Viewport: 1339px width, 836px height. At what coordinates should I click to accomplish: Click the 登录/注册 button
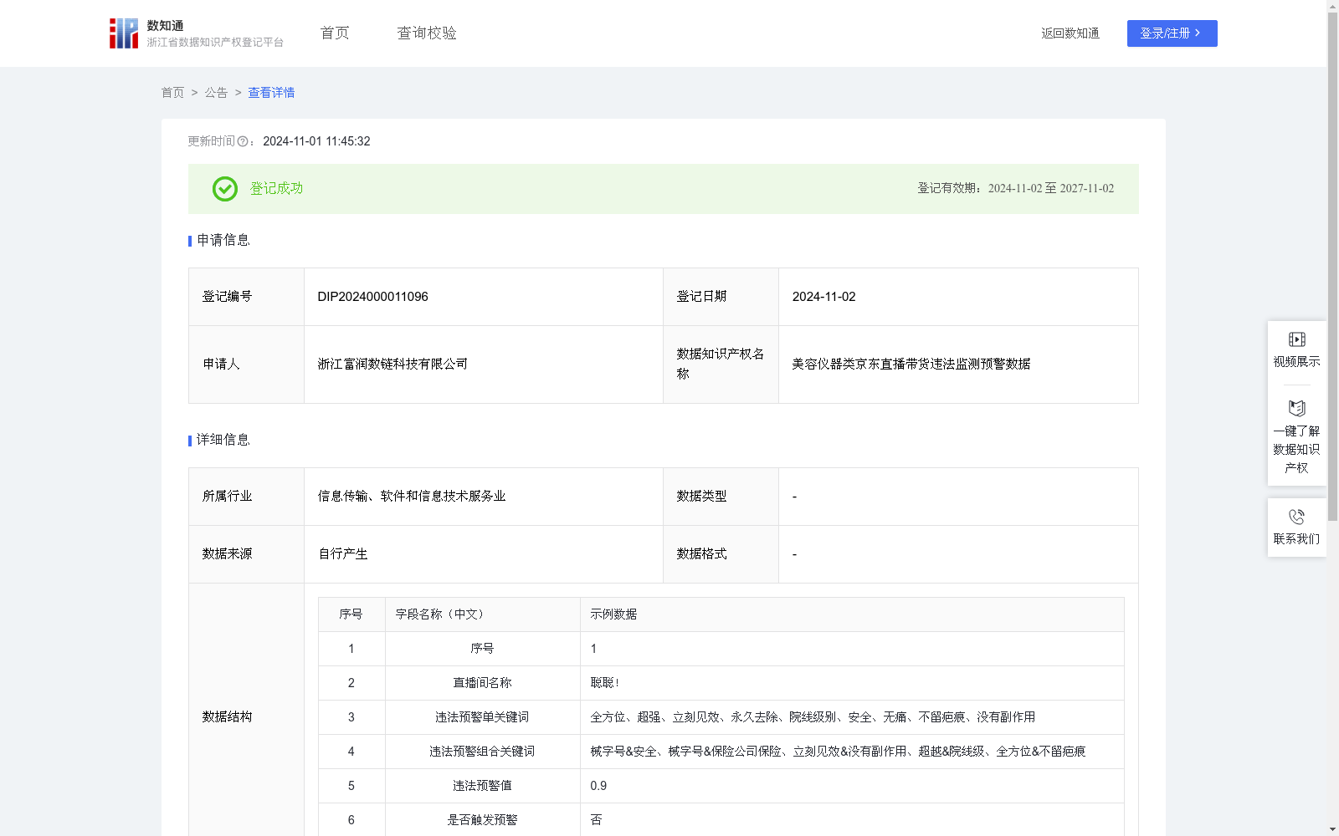[x=1172, y=33]
